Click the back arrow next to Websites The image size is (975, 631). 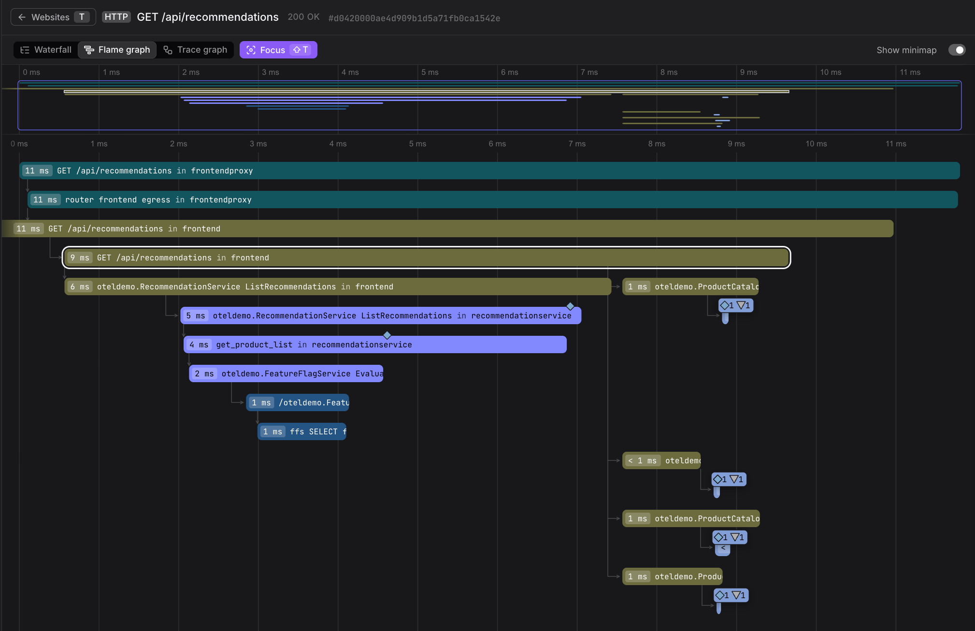22,17
